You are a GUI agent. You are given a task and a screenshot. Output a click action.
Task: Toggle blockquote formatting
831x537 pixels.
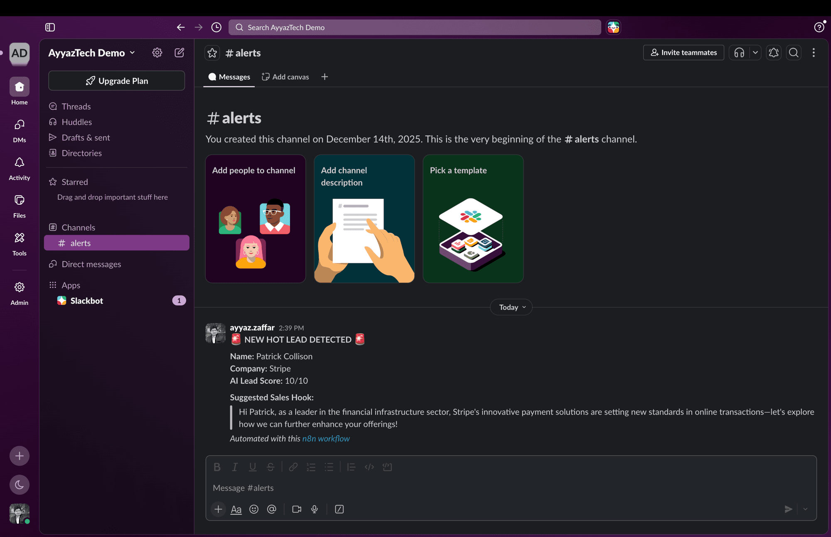pos(352,467)
